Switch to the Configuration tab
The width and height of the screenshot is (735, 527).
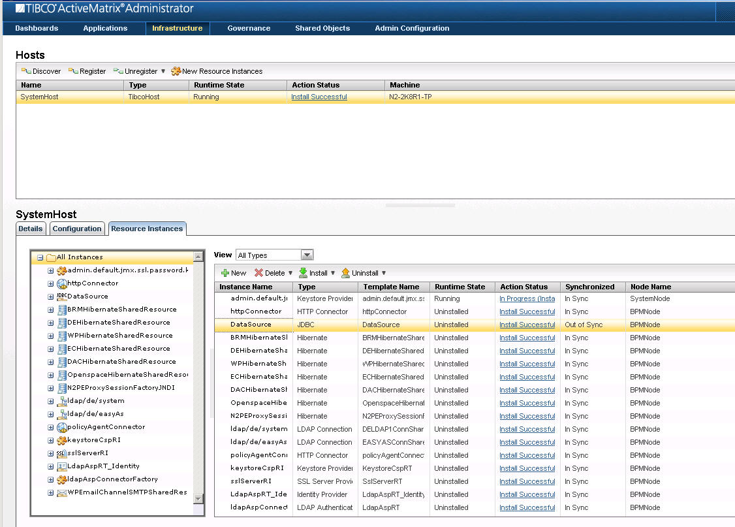click(77, 229)
